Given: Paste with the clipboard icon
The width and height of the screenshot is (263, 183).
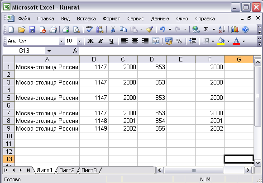Looking at the screenshot, I should click(134, 29).
